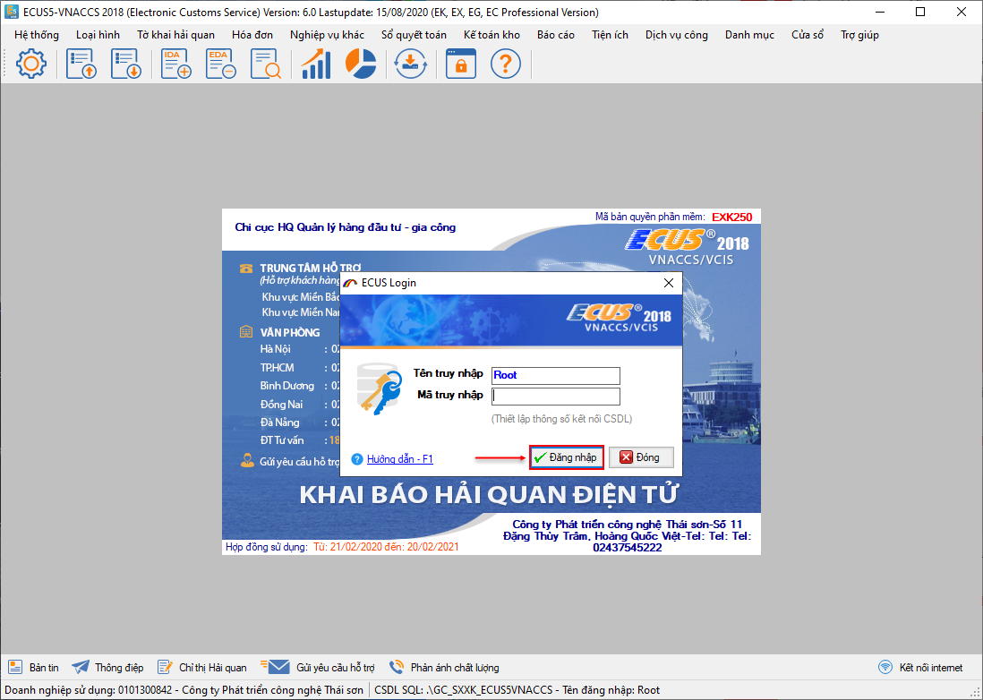The width and height of the screenshot is (983, 700).
Task: Click the Doanh nghiệp sử dụng status bar entry
Action: pos(184,690)
